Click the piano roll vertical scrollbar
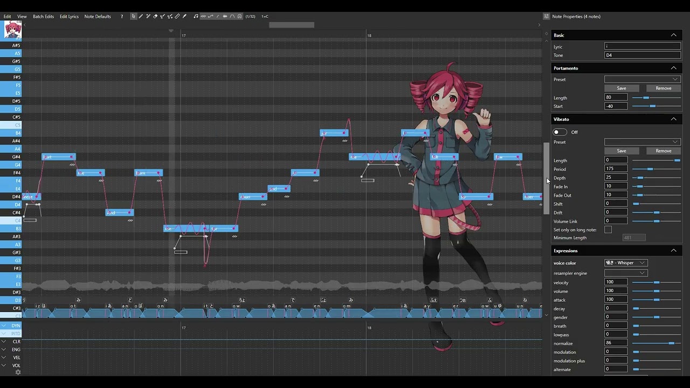 [x=546, y=178]
